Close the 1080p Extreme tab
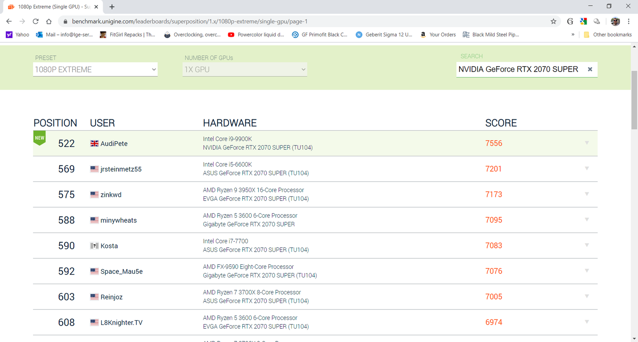 pos(96,7)
